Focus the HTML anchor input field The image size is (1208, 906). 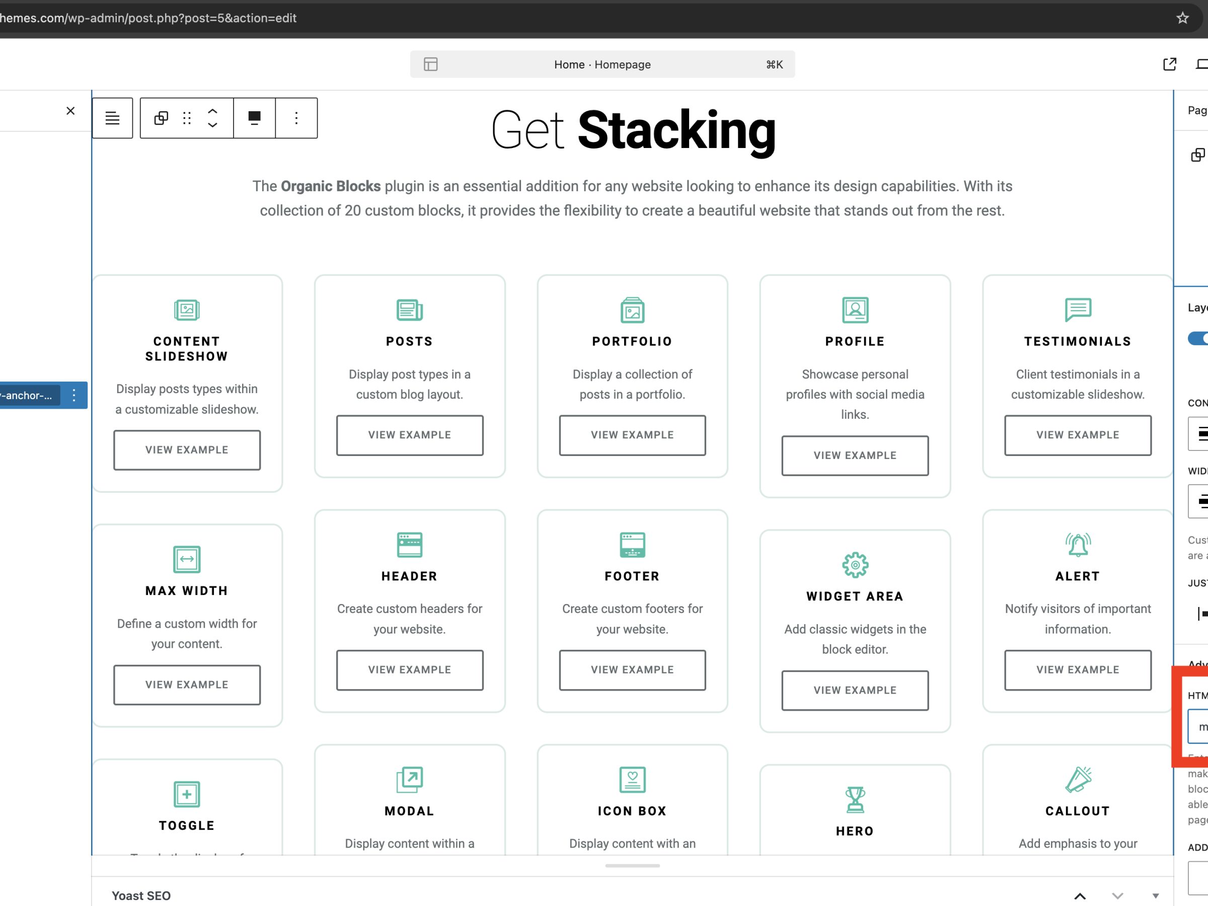click(1198, 726)
